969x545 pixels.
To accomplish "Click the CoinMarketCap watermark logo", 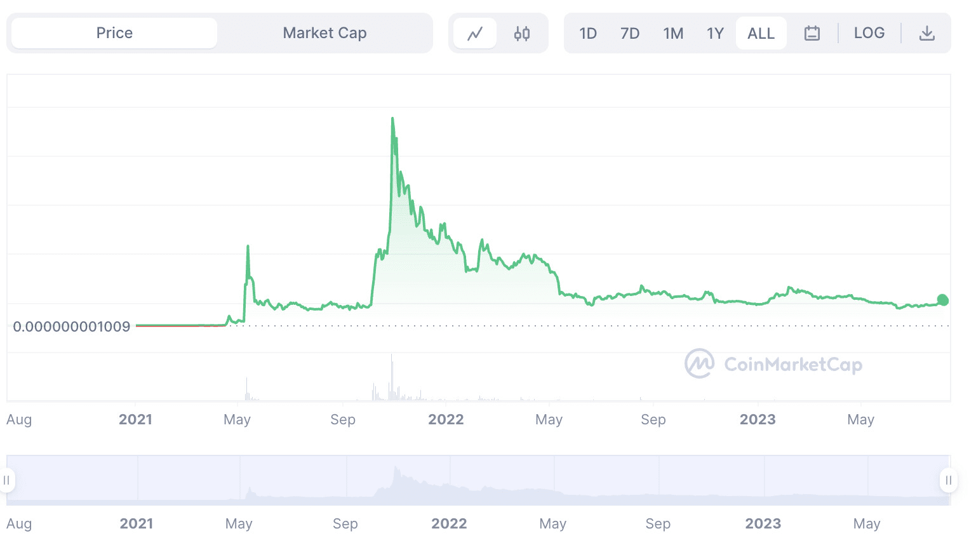I will coord(773,365).
